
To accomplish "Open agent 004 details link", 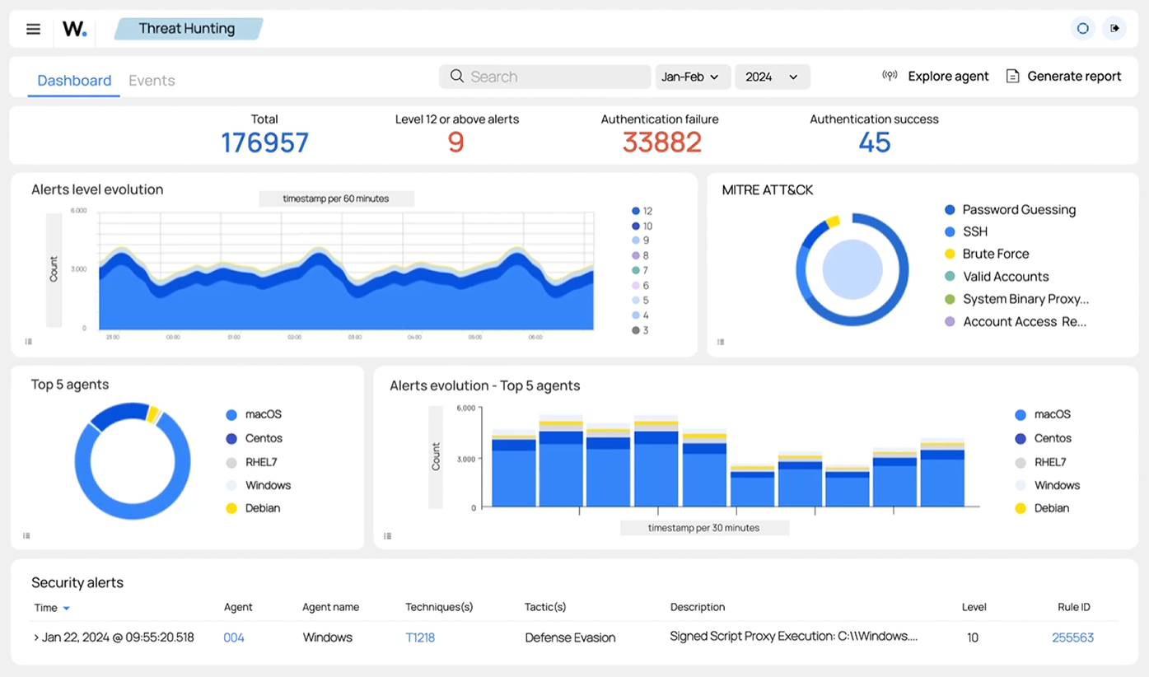I will coord(233,637).
